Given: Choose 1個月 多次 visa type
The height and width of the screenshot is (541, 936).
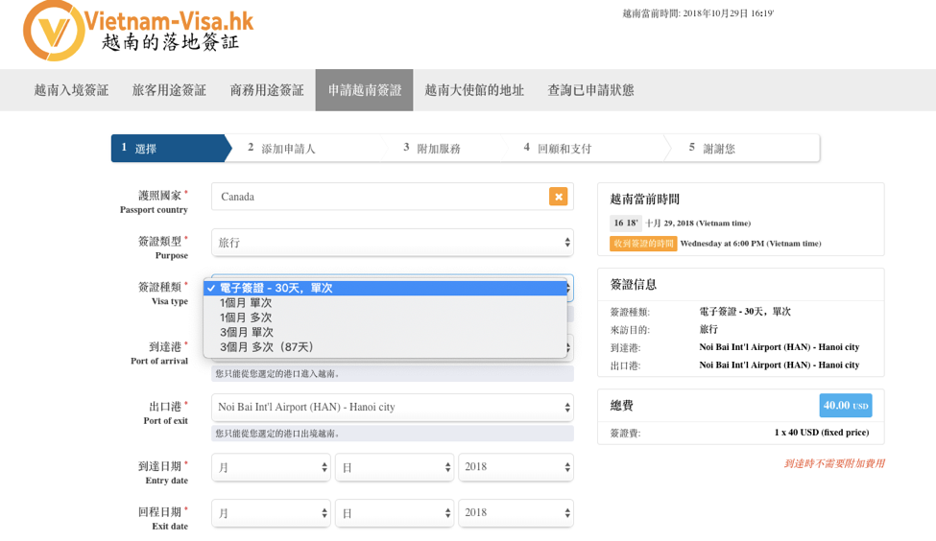Looking at the screenshot, I should (x=246, y=318).
